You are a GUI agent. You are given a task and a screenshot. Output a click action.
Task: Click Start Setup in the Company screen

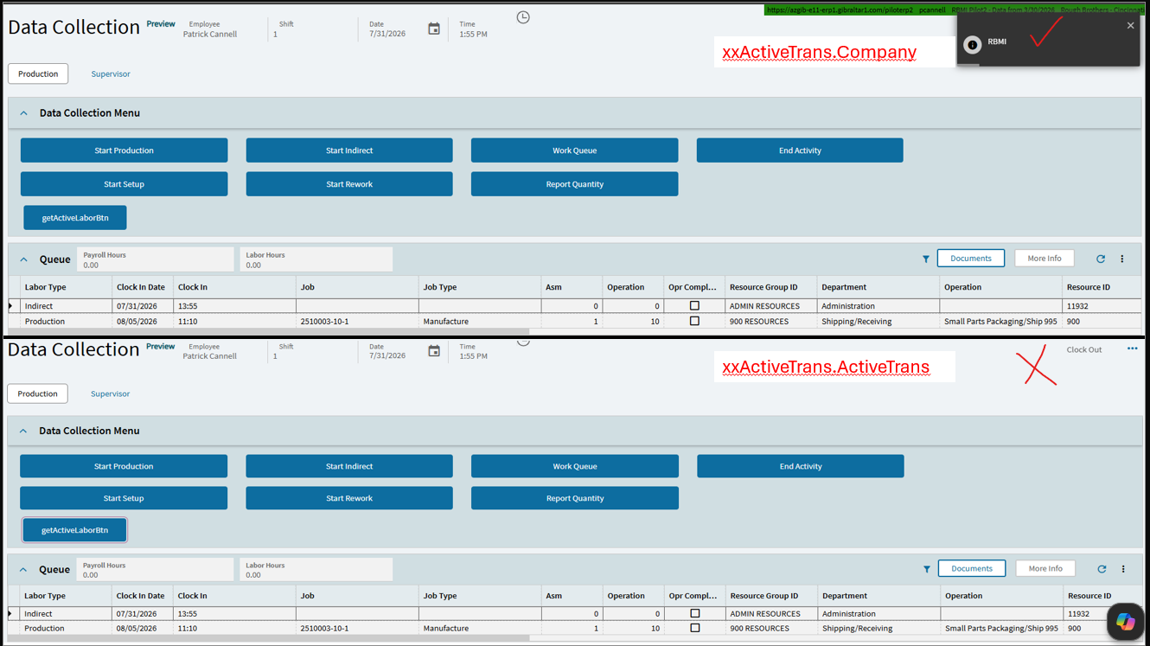[124, 184]
